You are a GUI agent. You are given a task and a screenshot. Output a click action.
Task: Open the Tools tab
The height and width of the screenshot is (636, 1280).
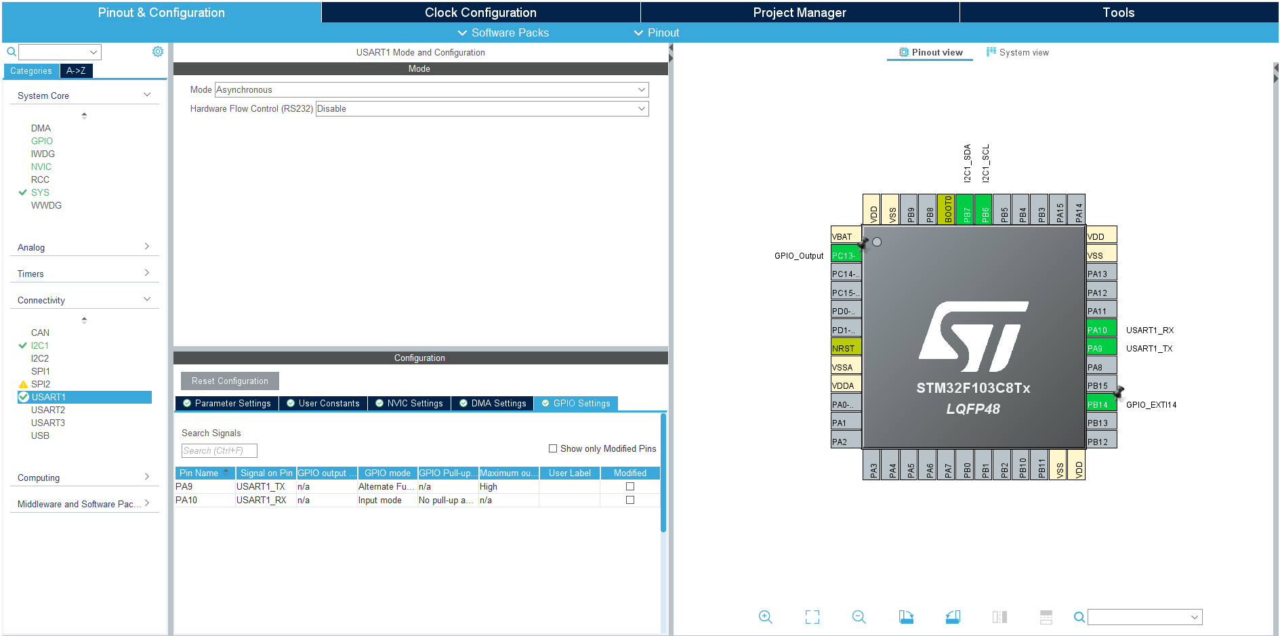pyautogui.click(x=1118, y=12)
